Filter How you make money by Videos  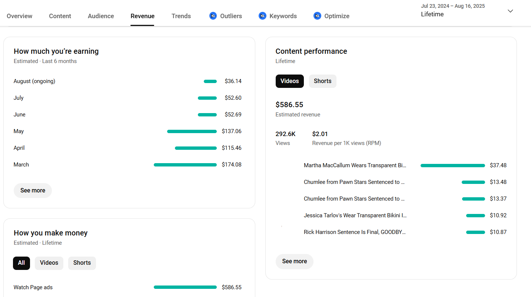(x=49, y=263)
